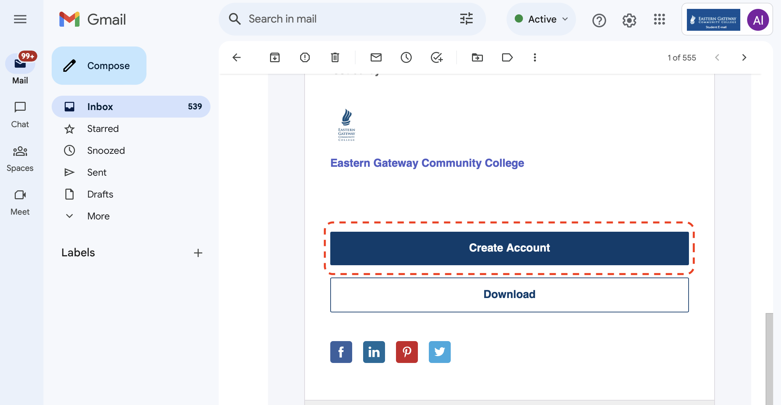Archive this email
This screenshot has width=781, height=405.
point(274,57)
